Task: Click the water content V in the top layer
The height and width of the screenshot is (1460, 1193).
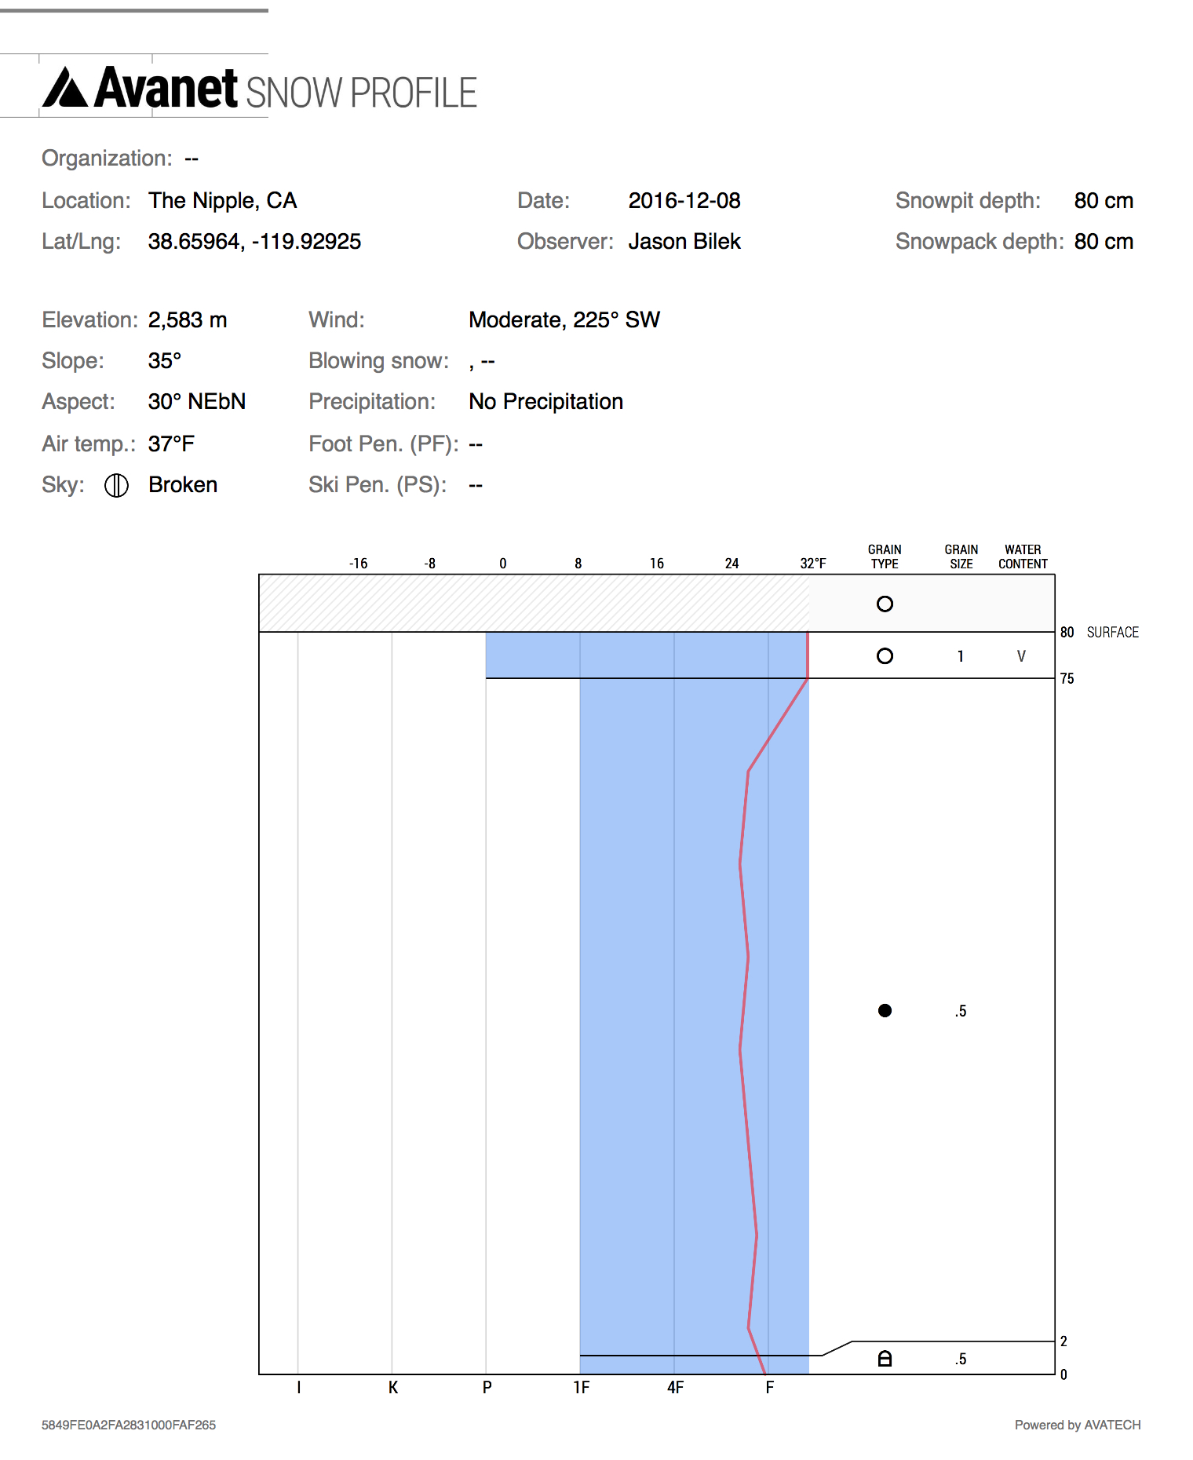Action: tap(1021, 656)
